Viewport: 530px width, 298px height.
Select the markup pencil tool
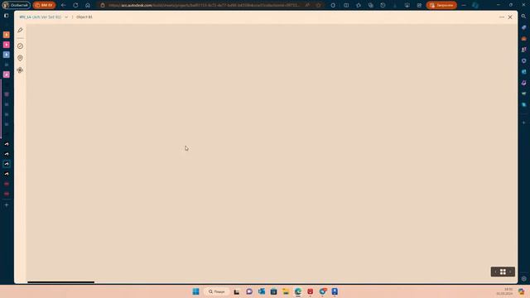(x=20, y=30)
